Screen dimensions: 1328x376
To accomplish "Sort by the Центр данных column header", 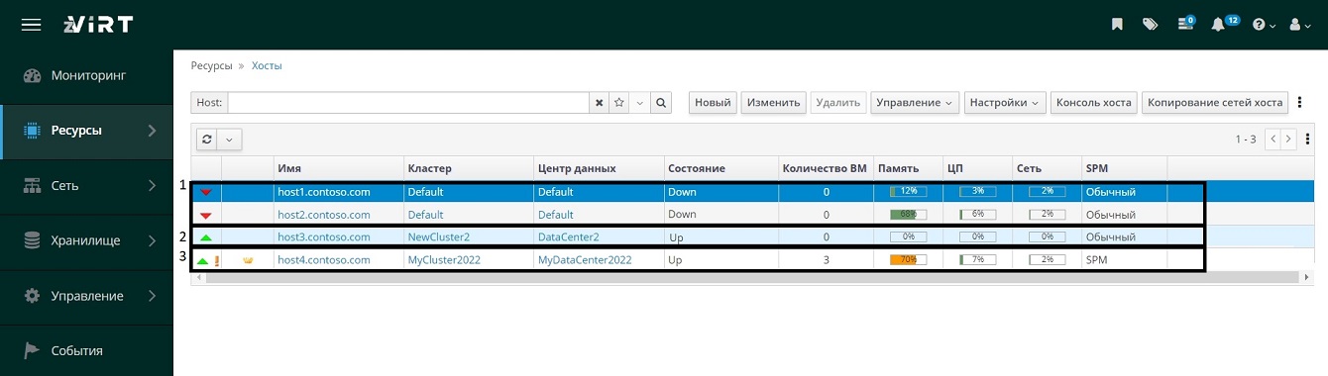I will (599, 168).
